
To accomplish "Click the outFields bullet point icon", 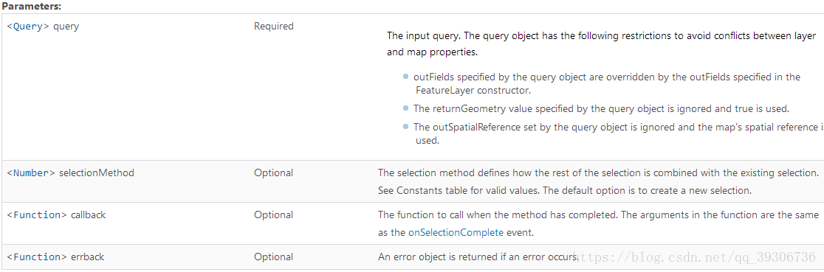I will point(405,77).
